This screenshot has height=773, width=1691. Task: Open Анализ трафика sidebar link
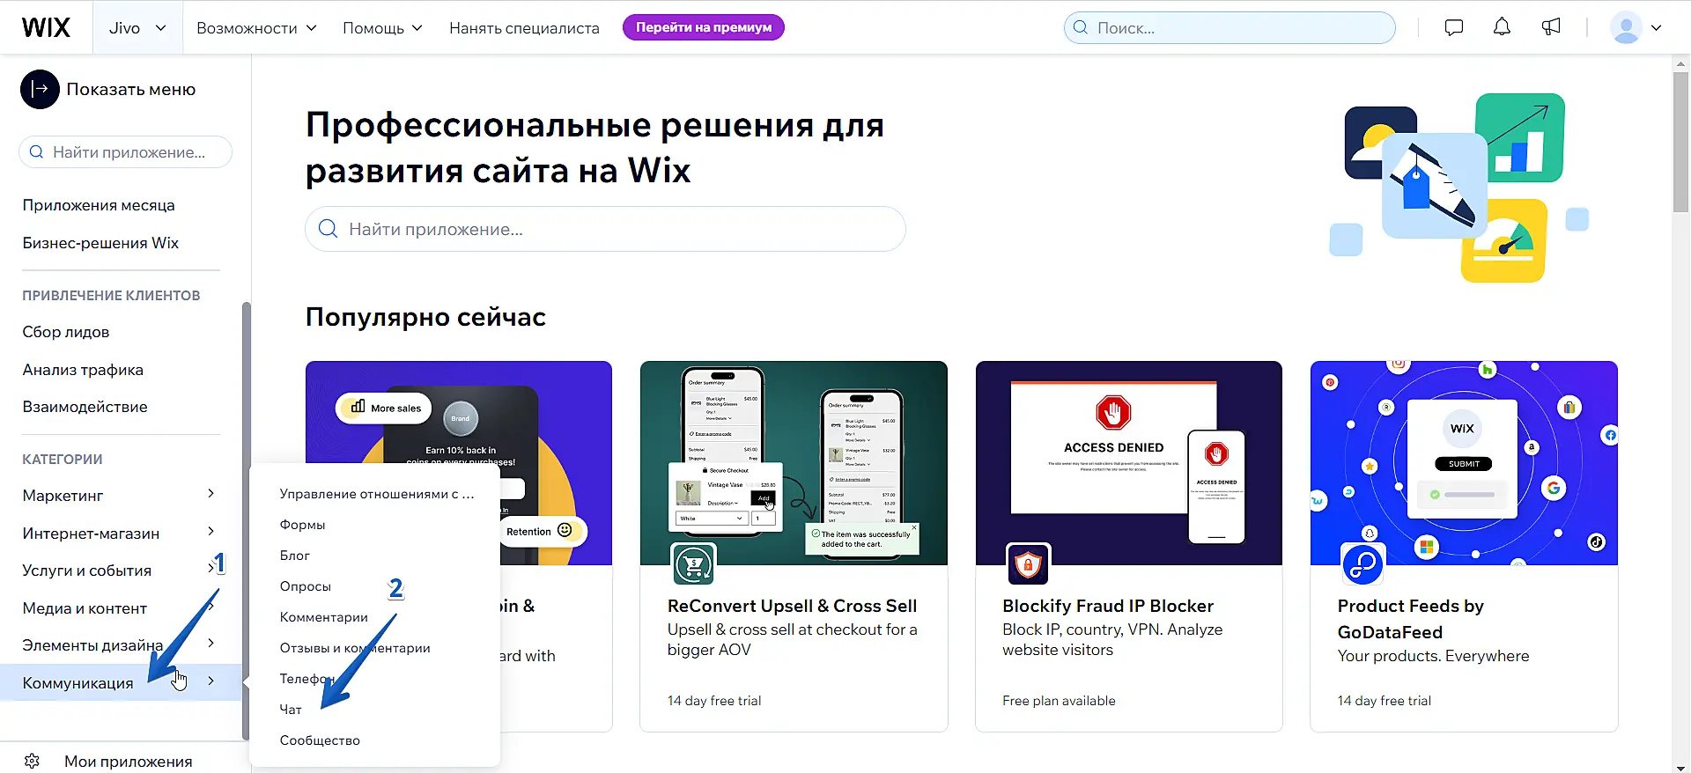83,370
